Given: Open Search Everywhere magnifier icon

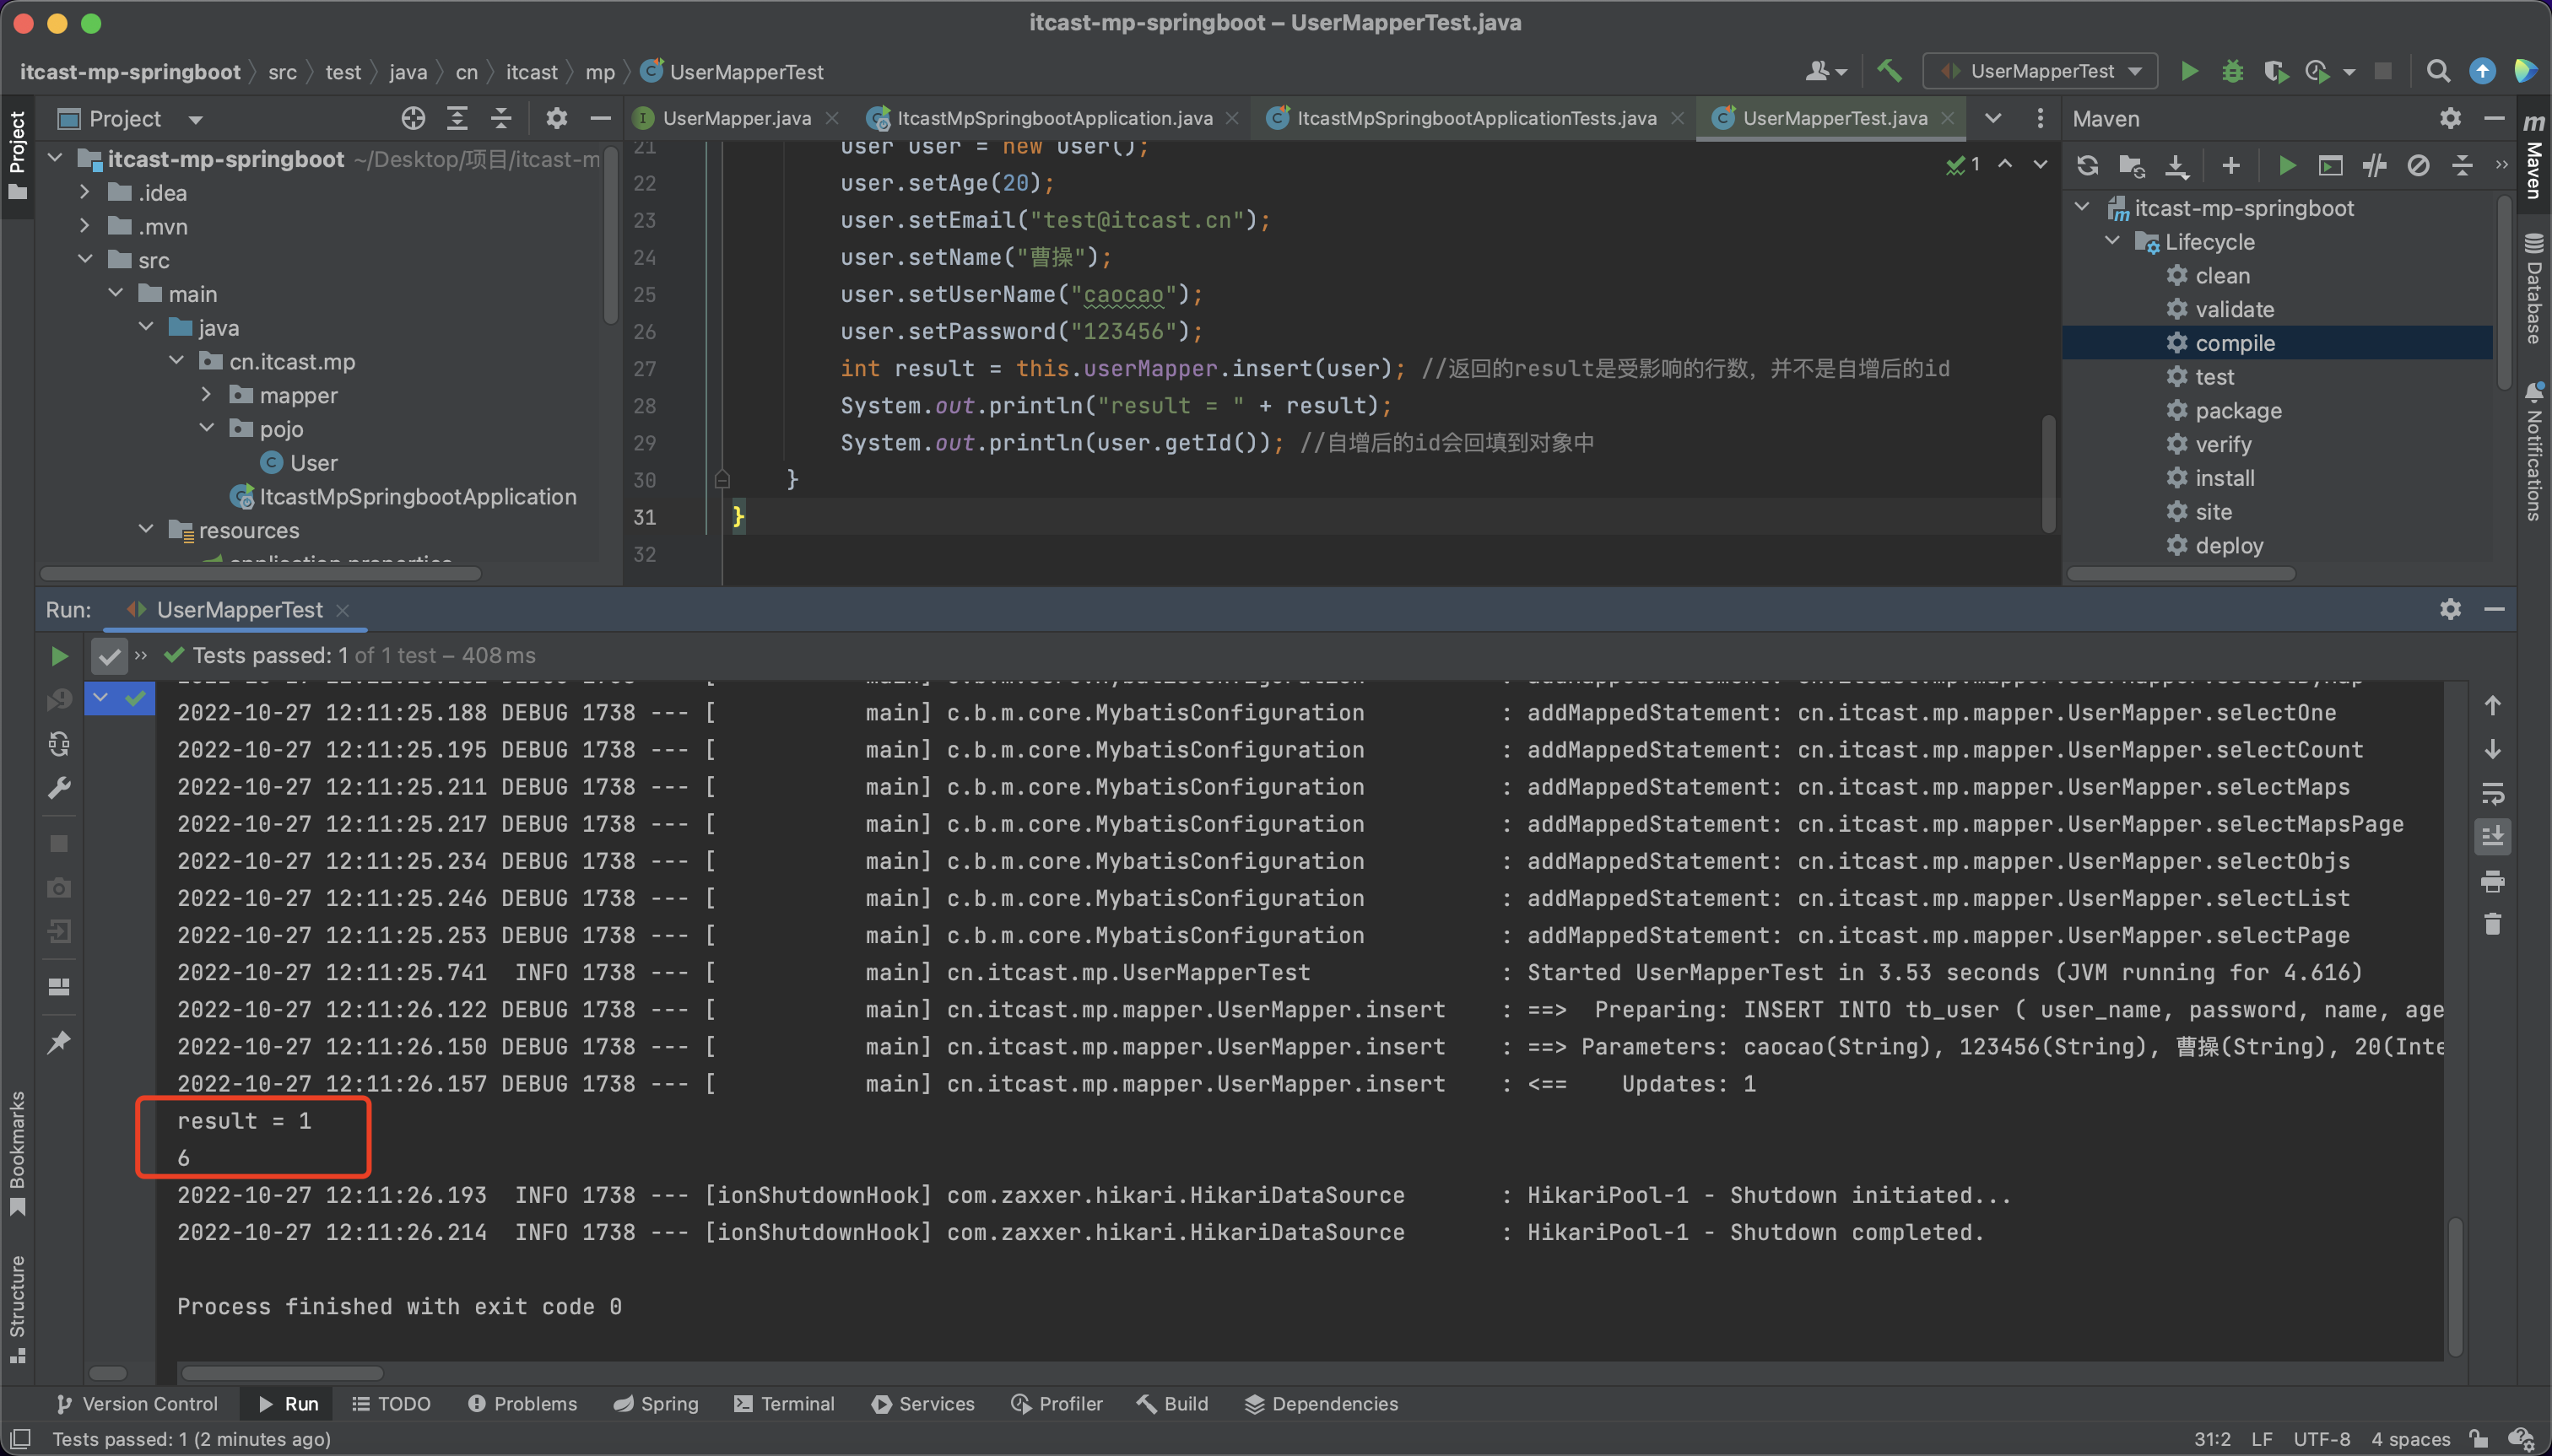Looking at the screenshot, I should (x=2438, y=71).
